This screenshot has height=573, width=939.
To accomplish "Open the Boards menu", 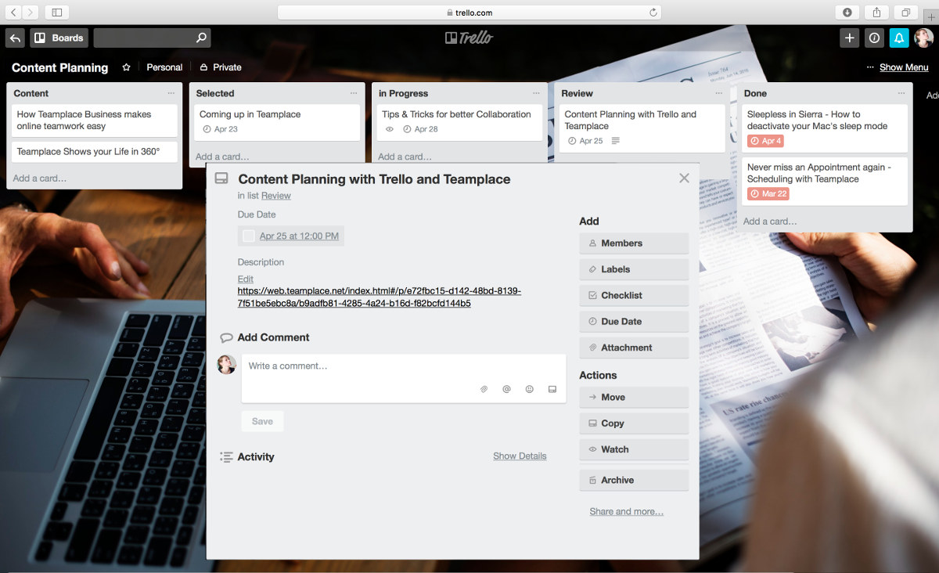I will (x=59, y=38).
